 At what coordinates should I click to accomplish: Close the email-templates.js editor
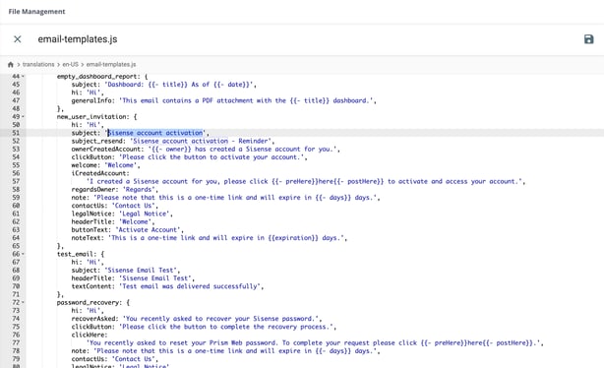pyautogui.click(x=18, y=39)
